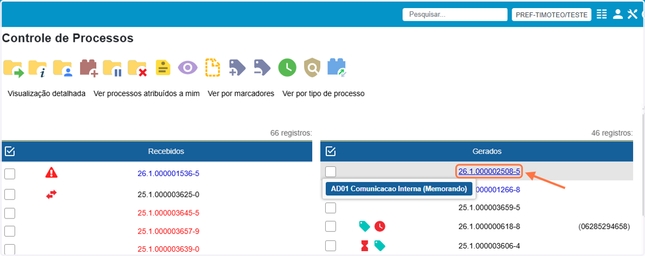The image size is (645, 256).
Task: Click assigned user (06285294658) link
Action: [x=604, y=226]
